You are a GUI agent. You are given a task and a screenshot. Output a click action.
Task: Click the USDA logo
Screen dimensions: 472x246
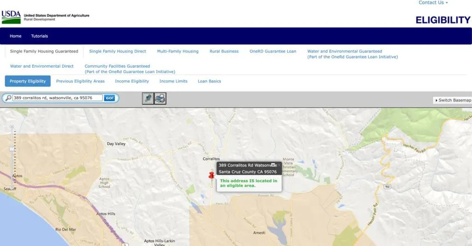click(11, 17)
